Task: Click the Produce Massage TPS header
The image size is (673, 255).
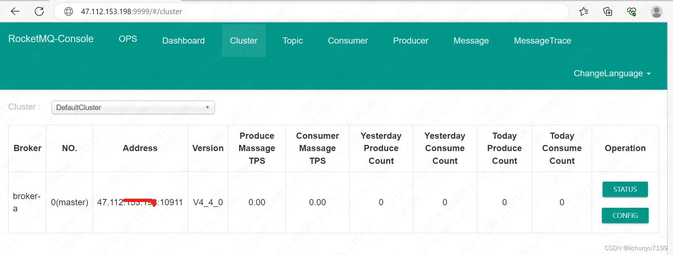Action: [x=257, y=148]
